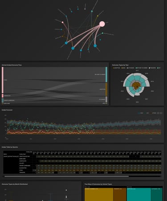Screen dimensions: 167x201
Task: Select the teal ADOPTION tile in treemap
Action: point(139,194)
